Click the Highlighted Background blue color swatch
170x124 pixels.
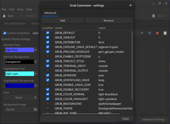pyautogui.click(x=19, y=86)
